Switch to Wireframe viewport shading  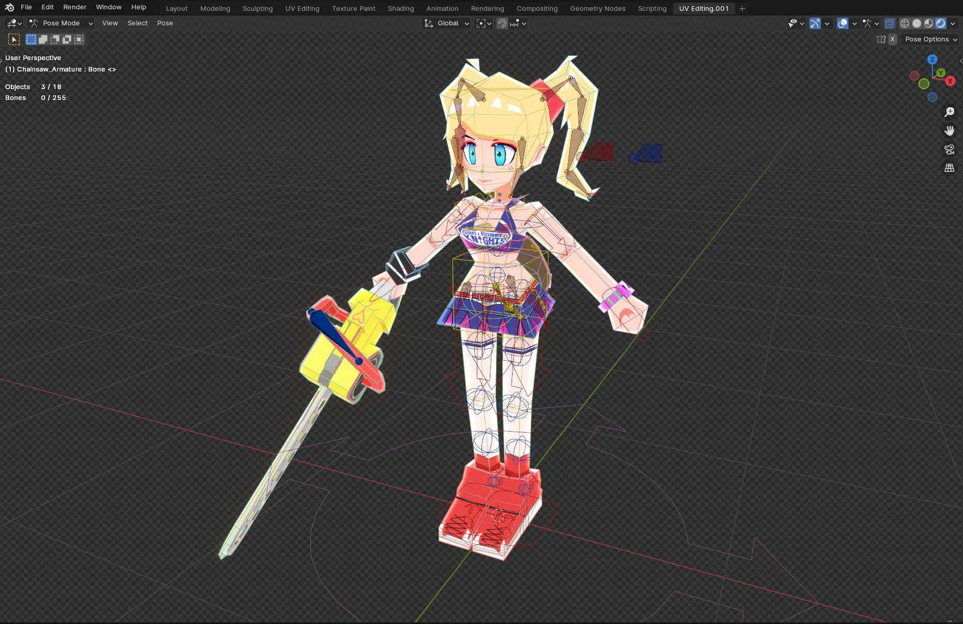905,23
